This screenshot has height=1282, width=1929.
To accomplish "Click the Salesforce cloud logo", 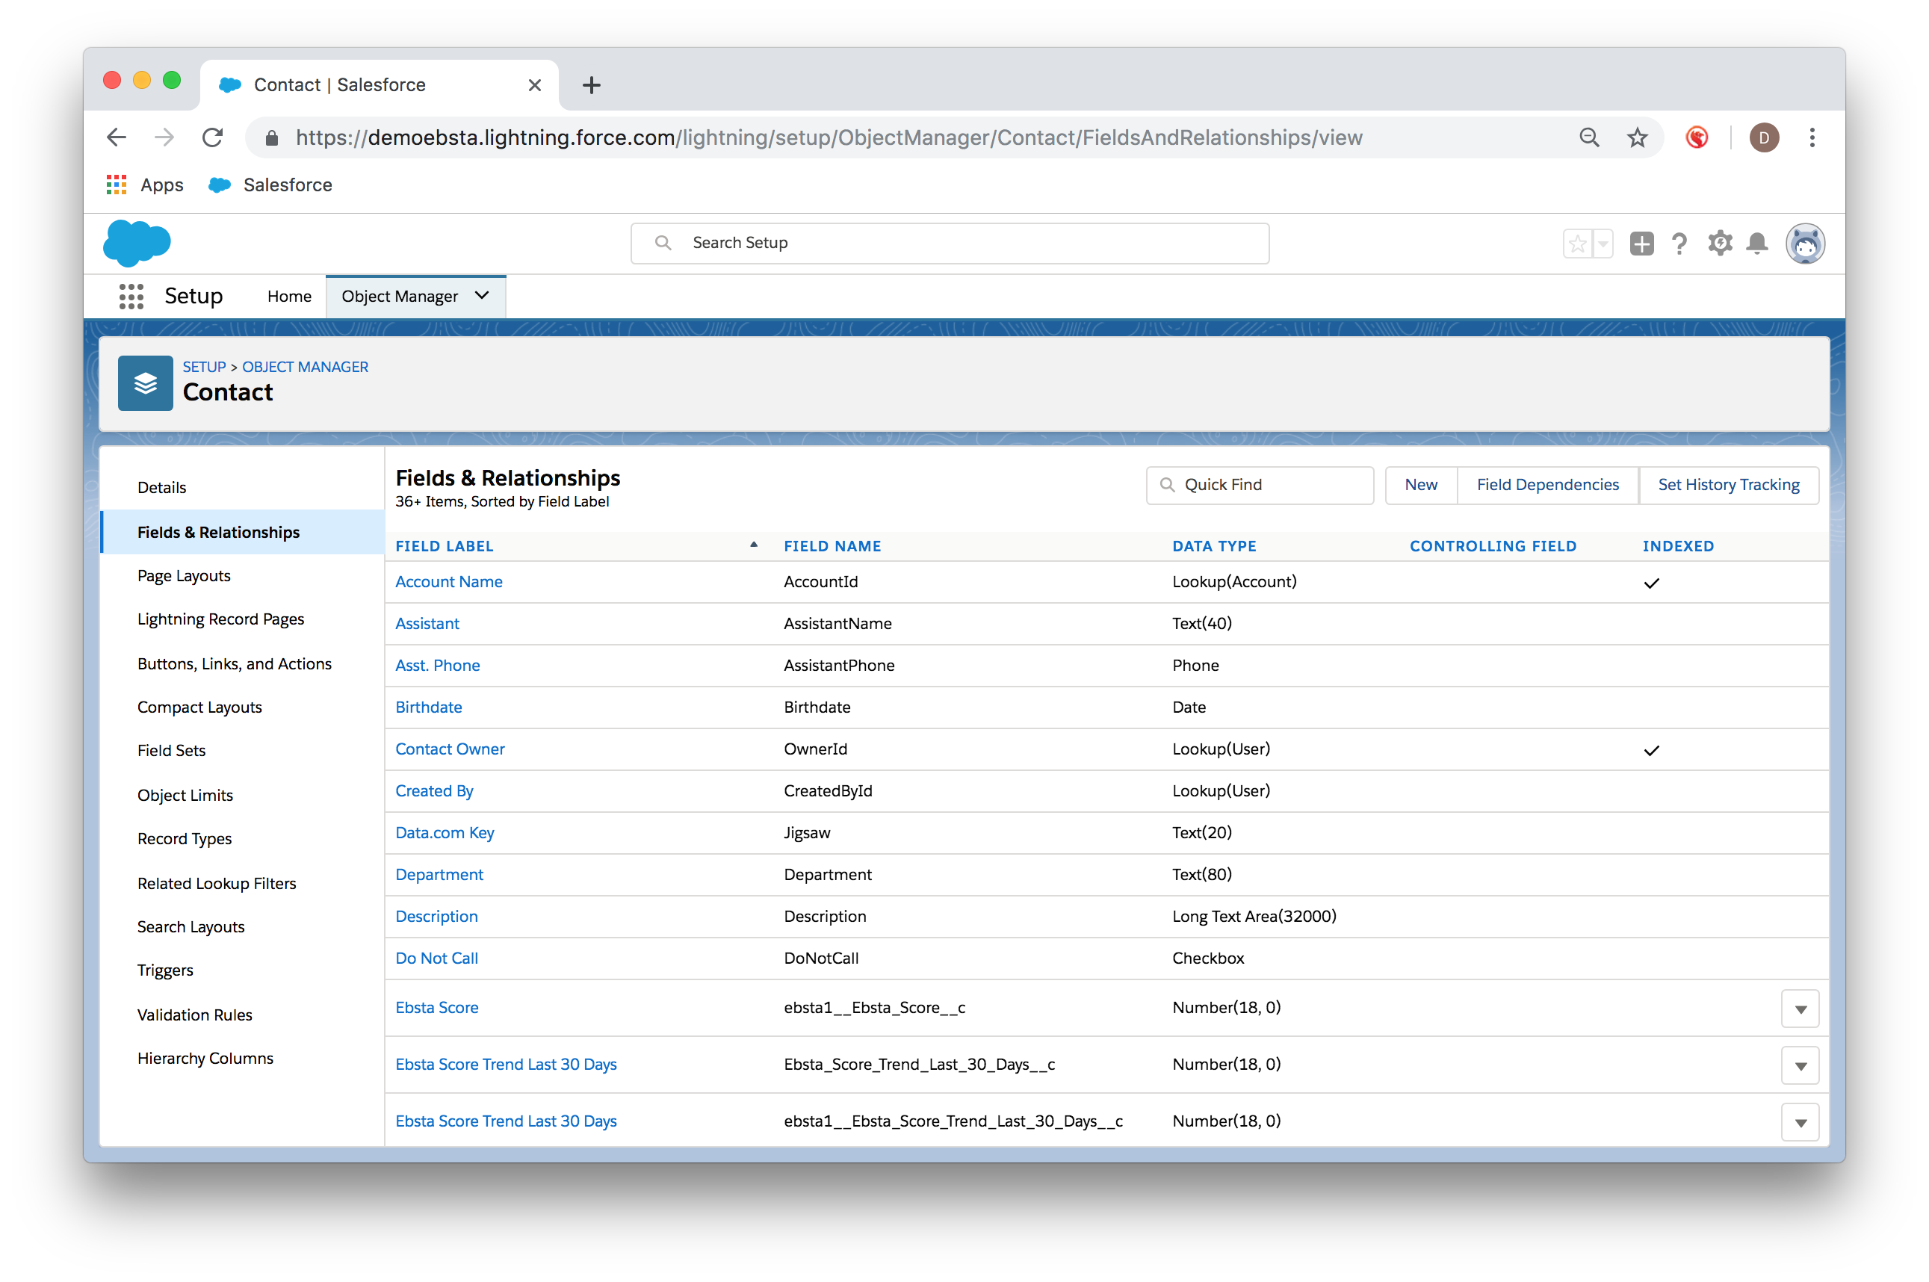I will pos(137,243).
